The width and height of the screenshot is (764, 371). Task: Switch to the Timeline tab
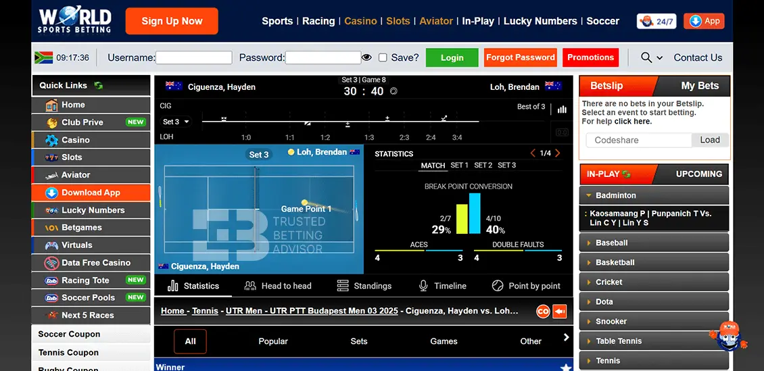pyautogui.click(x=442, y=286)
